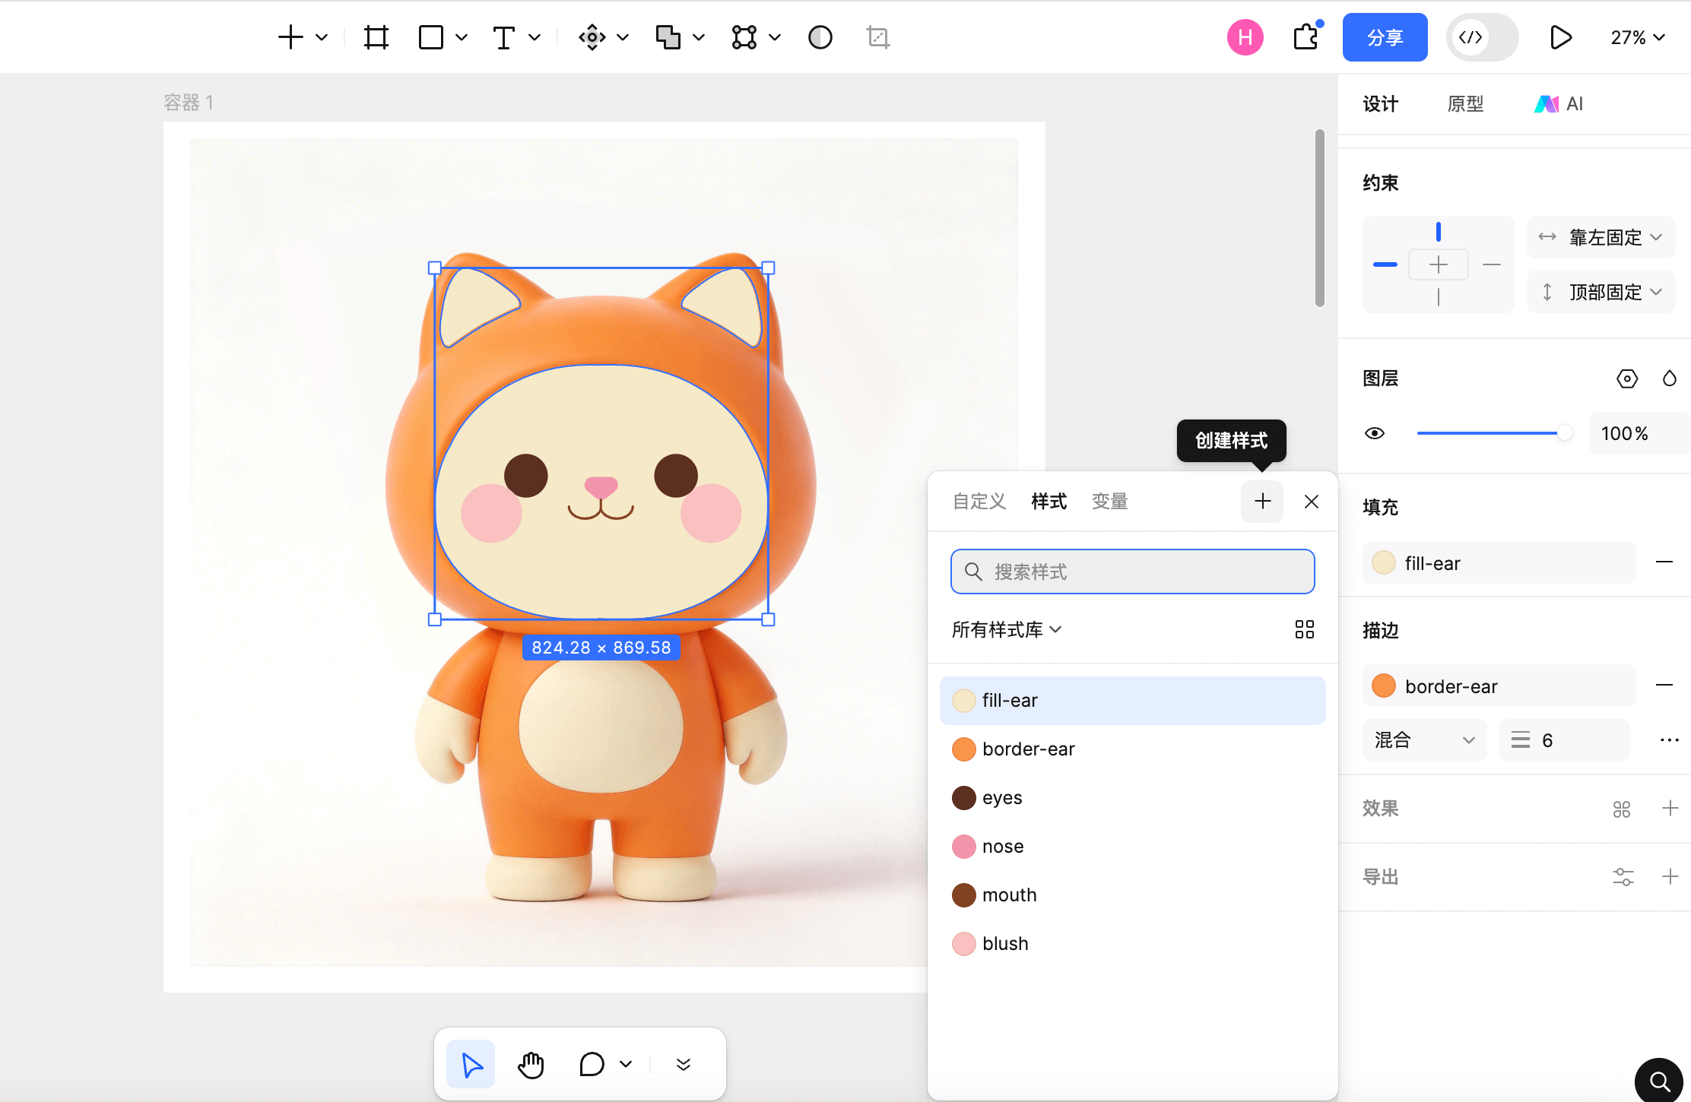This screenshot has height=1102, width=1691.
Task: Open the 靠左固定 horizontal constraint dropdown
Action: pyautogui.click(x=1601, y=237)
